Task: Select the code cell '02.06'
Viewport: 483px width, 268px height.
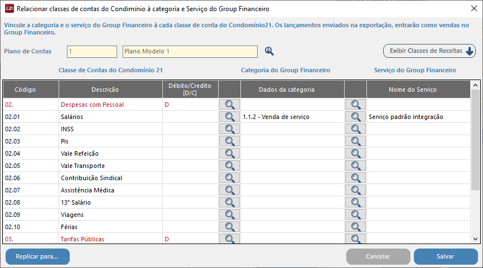Action: point(31,178)
